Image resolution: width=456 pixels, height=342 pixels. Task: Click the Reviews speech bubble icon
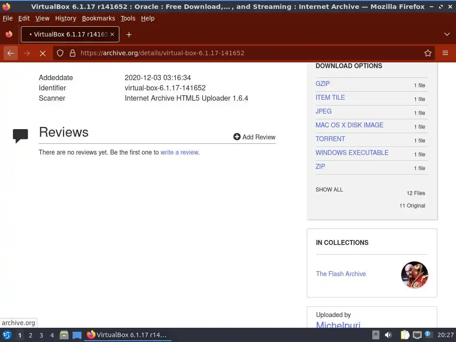[20, 136]
